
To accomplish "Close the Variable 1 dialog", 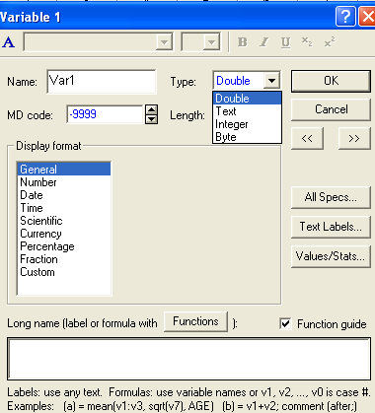I will pyautogui.click(x=367, y=16).
